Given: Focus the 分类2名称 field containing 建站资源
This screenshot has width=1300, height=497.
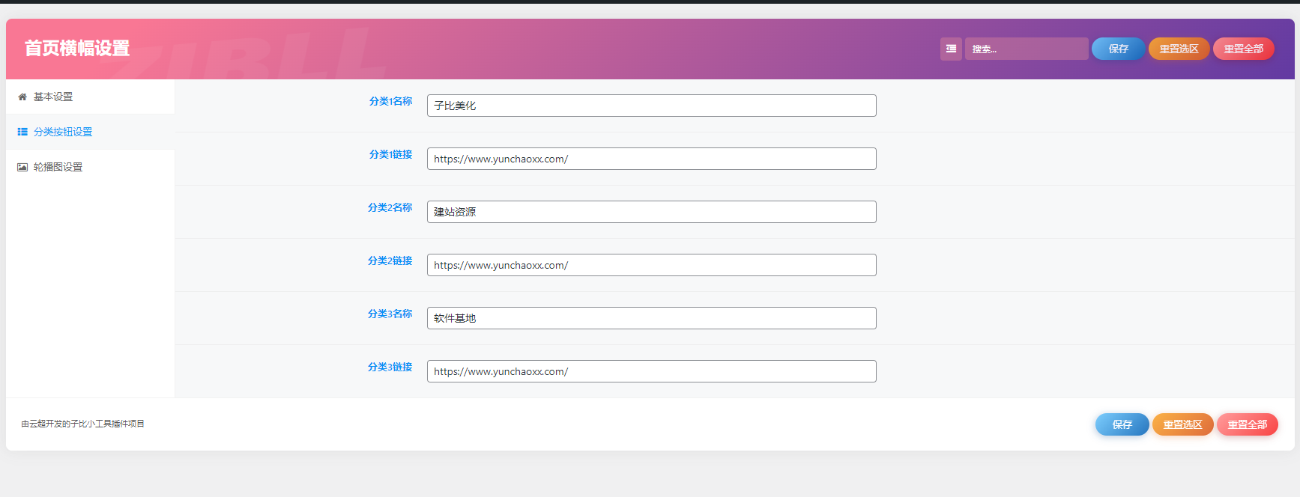Looking at the screenshot, I should pyautogui.click(x=651, y=212).
